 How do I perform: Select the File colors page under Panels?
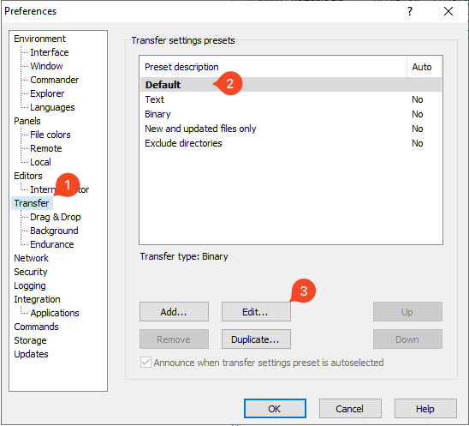pos(50,135)
